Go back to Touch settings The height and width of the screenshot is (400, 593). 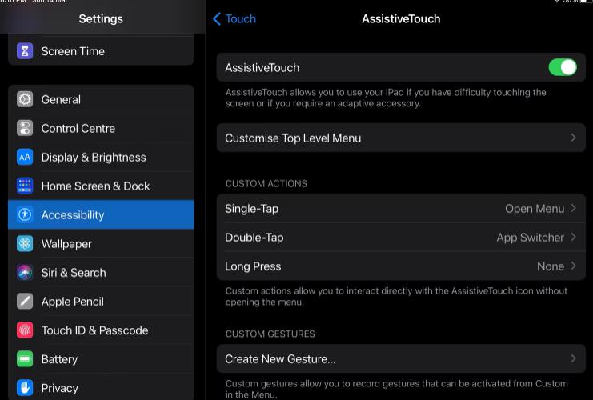(x=234, y=19)
